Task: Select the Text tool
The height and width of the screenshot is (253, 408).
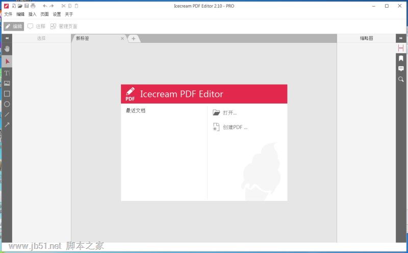Action: [7, 73]
